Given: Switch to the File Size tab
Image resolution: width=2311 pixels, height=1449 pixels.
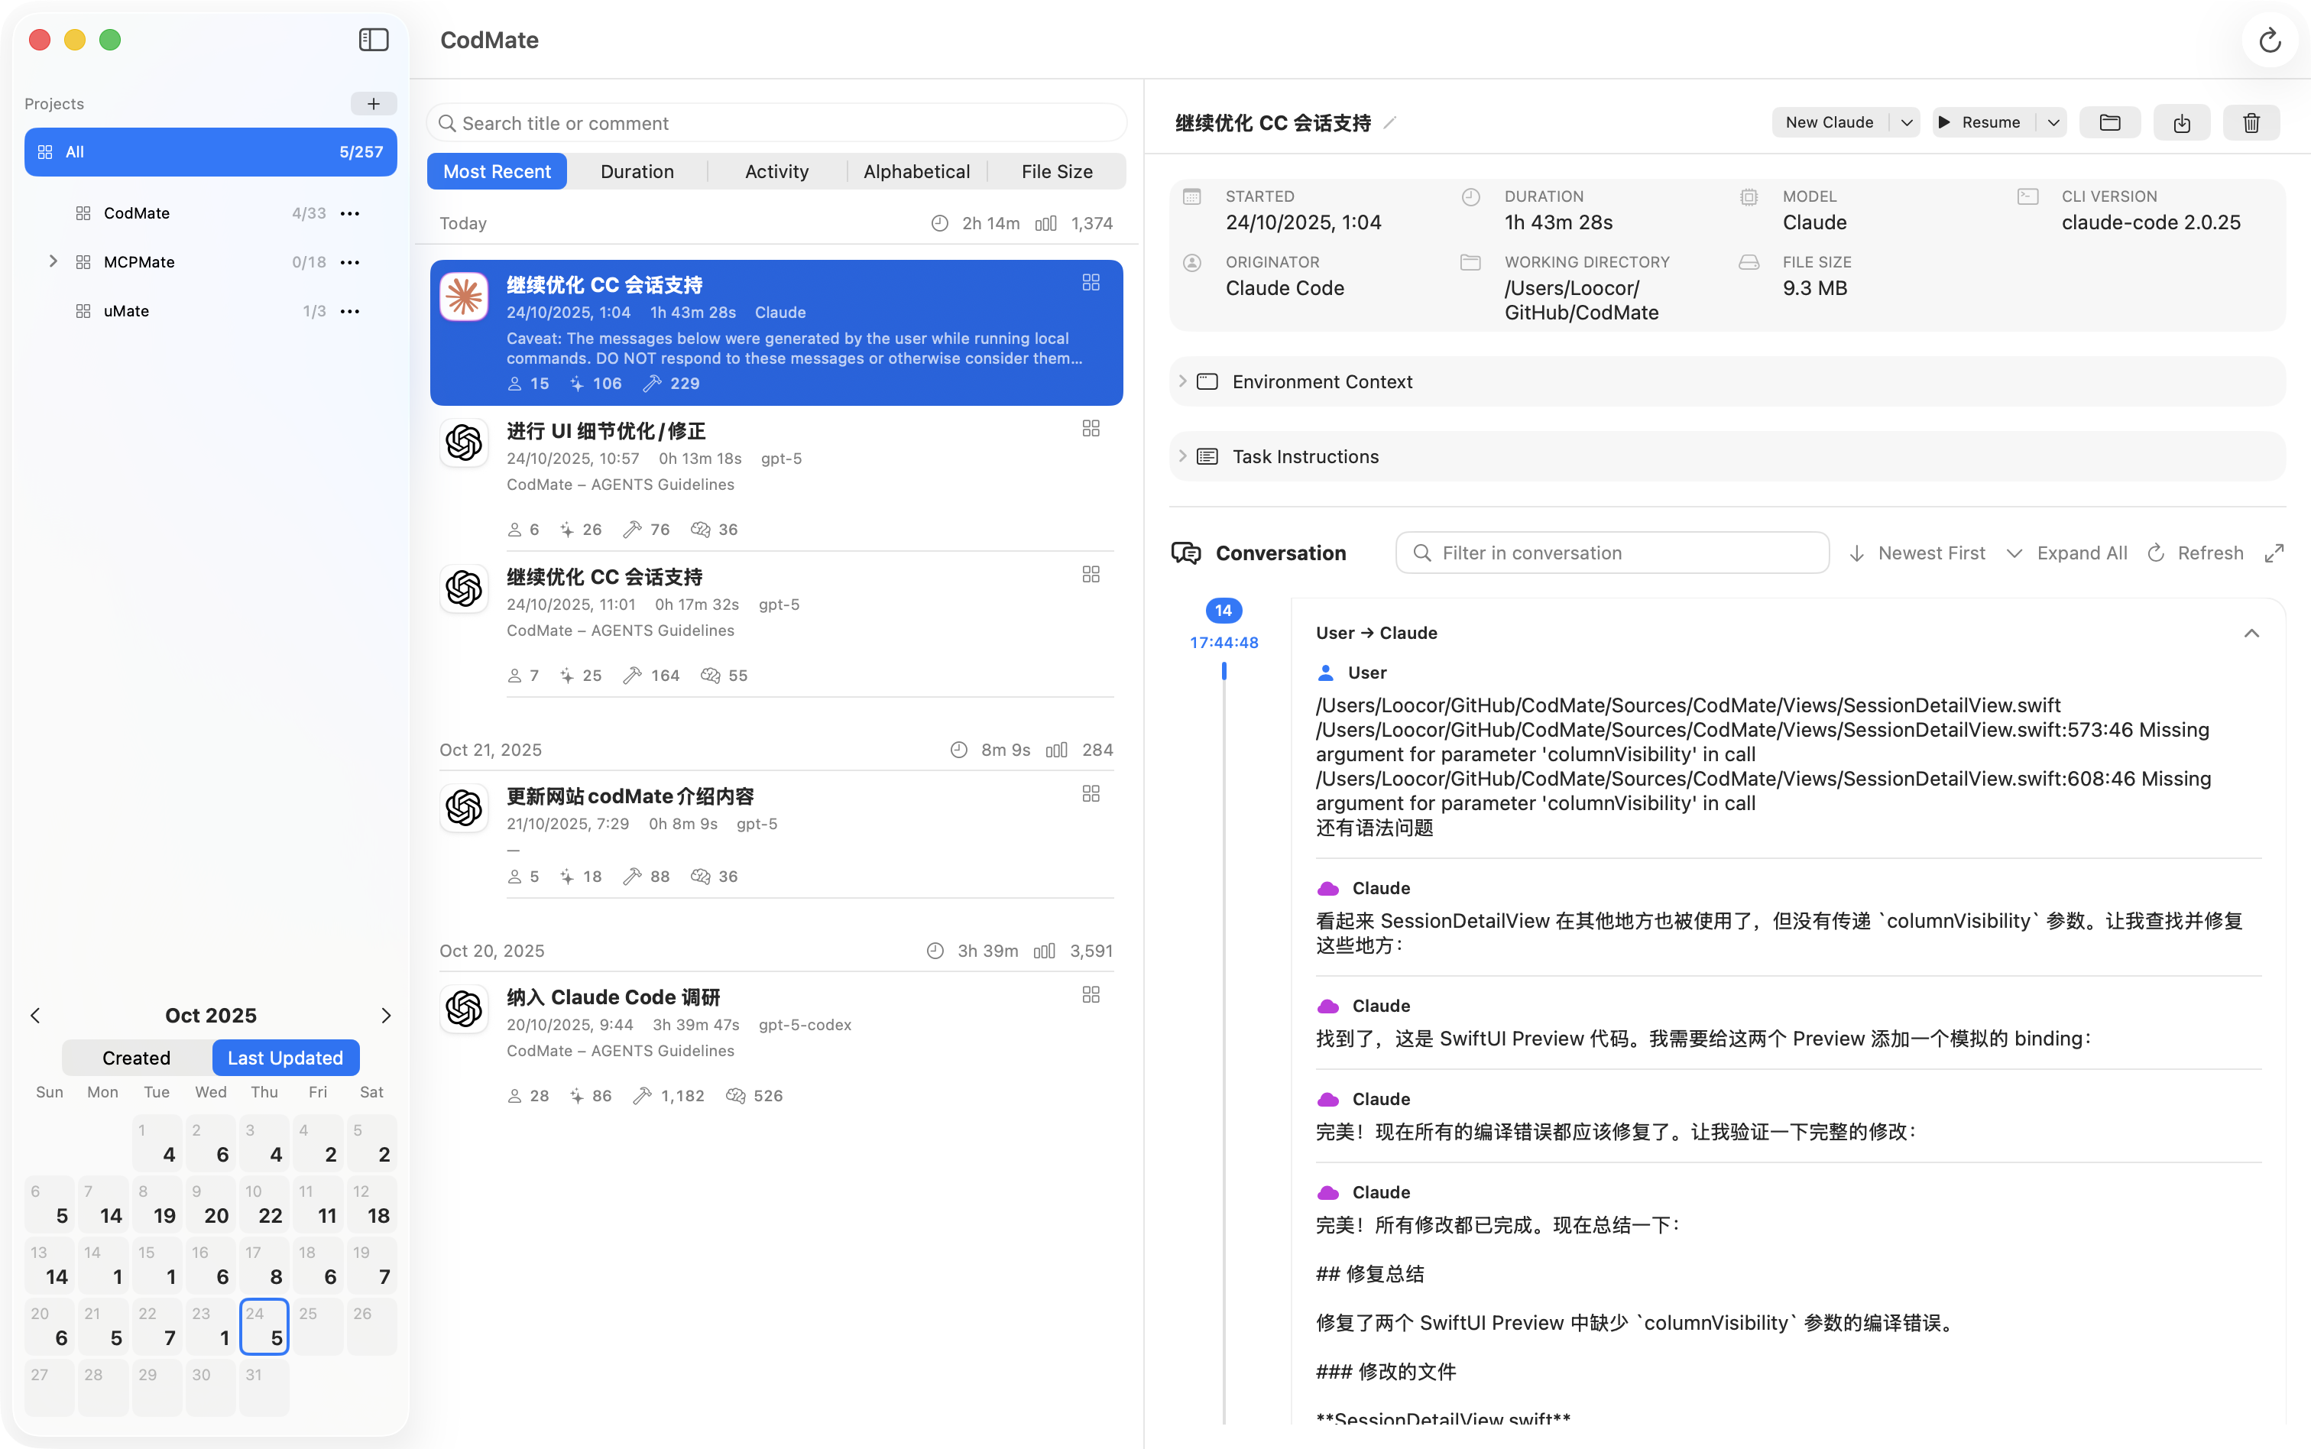Looking at the screenshot, I should 1056,171.
